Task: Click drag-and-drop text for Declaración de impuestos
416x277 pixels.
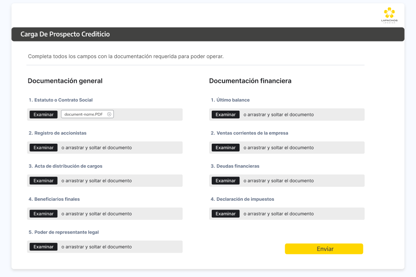Action: pos(278,214)
